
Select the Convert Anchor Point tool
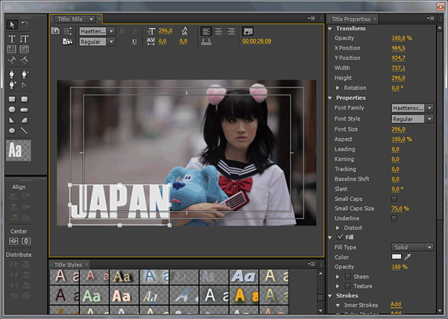[25, 85]
